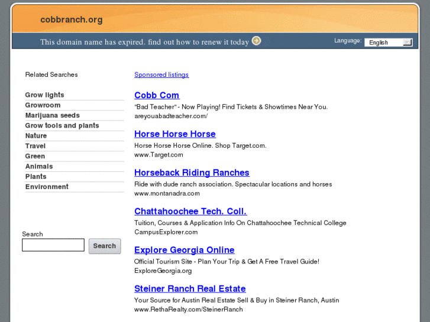Click the Search button
The image size is (430, 322).
point(105,246)
